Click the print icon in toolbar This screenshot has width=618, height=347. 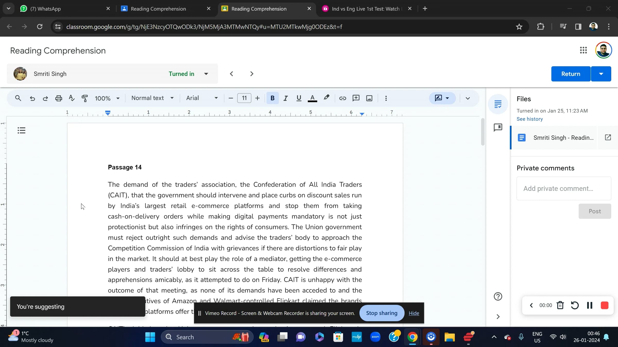(59, 98)
